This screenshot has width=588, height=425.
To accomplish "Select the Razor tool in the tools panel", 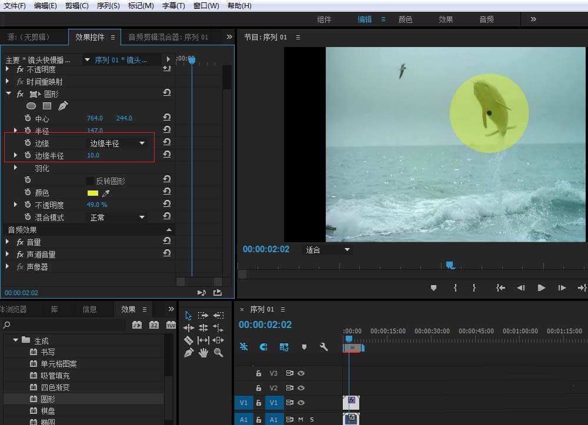I will click(188, 340).
